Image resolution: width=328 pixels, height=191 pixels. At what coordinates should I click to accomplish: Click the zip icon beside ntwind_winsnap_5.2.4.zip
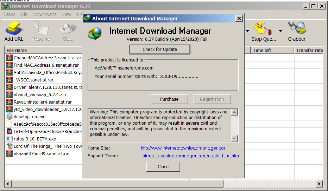(x=10, y=94)
